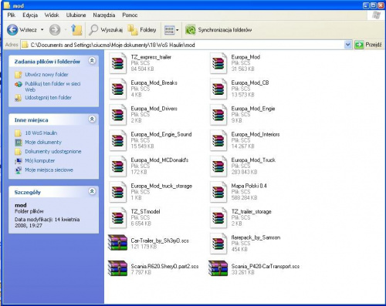
Task: Open the Plik menu
Action: [12, 15]
